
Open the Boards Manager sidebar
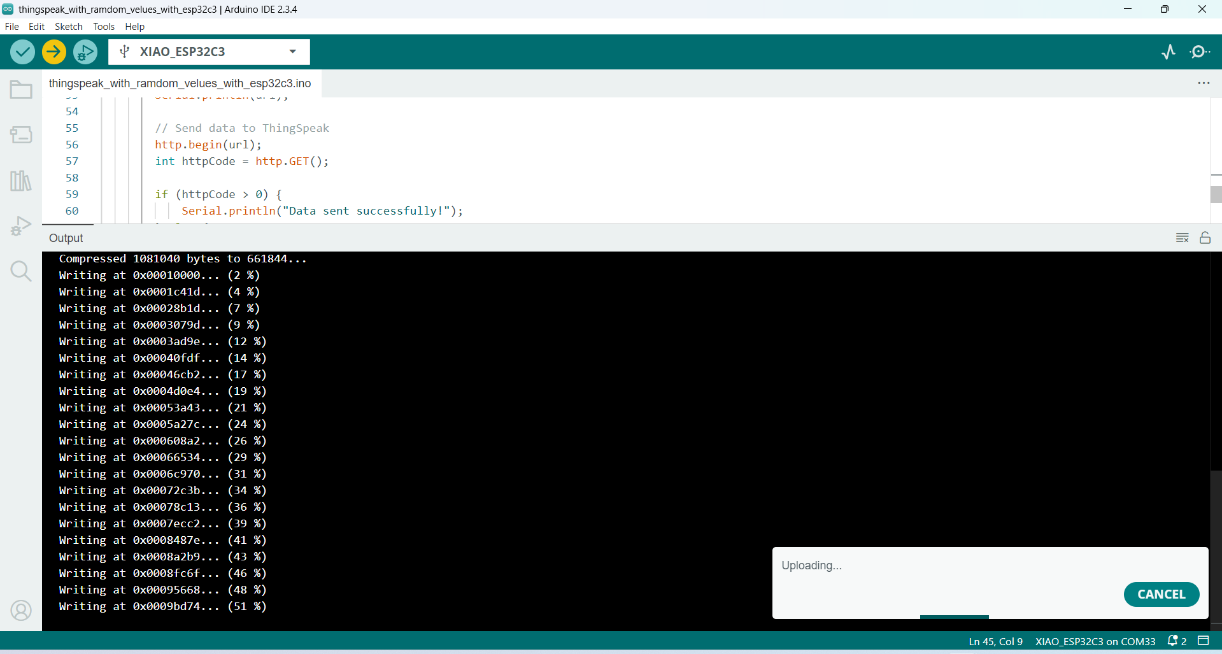(x=21, y=134)
